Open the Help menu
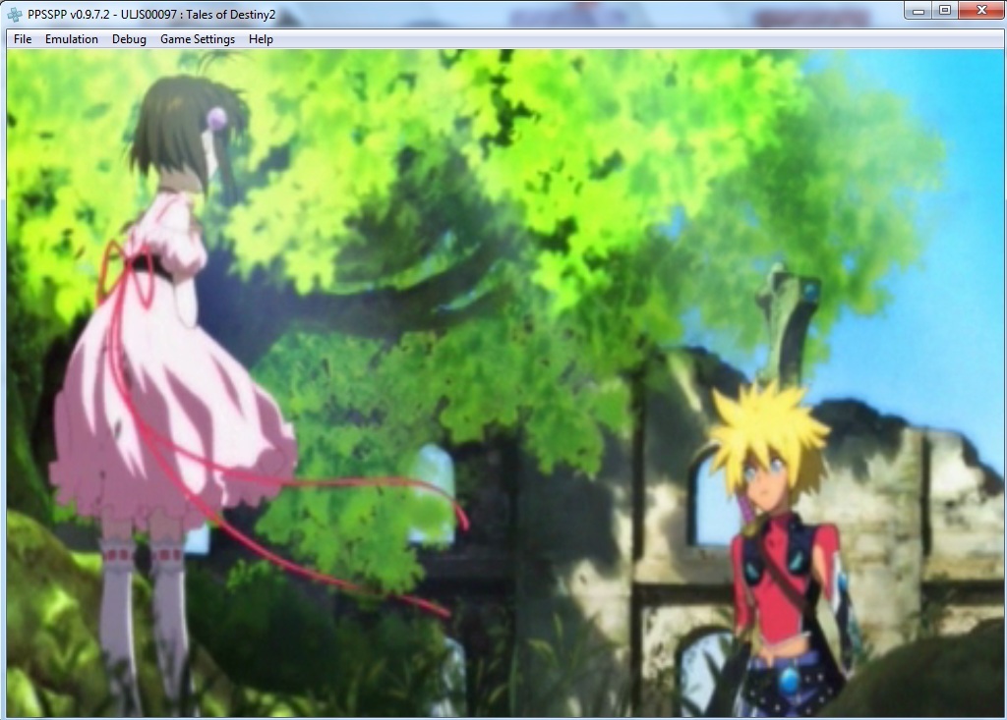Viewport: 1007px width, 720px height. tap(261, 39)
